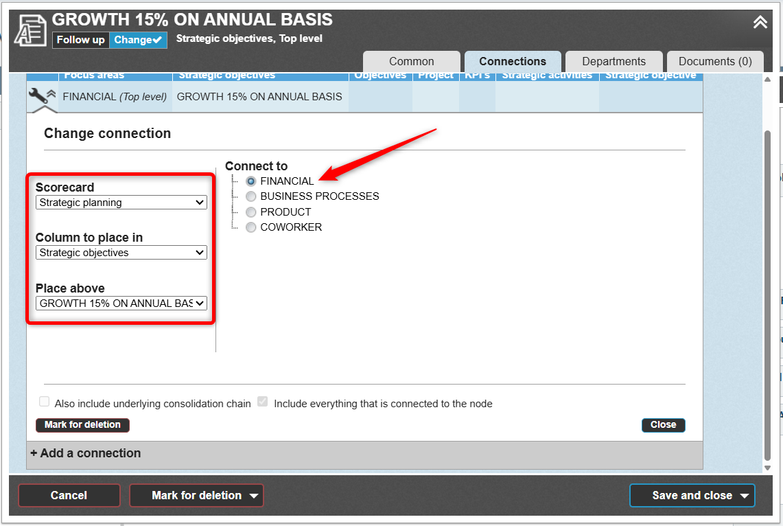Open the Save and close dropdown arrow
Screen dimensions: 783x526
[743, 496]
